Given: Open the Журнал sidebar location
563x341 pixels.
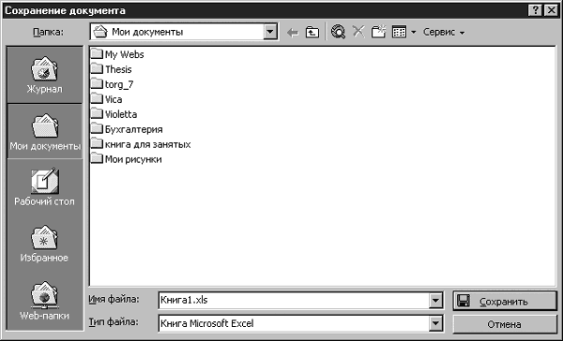Looking at the screenshot, I should 44,75.
